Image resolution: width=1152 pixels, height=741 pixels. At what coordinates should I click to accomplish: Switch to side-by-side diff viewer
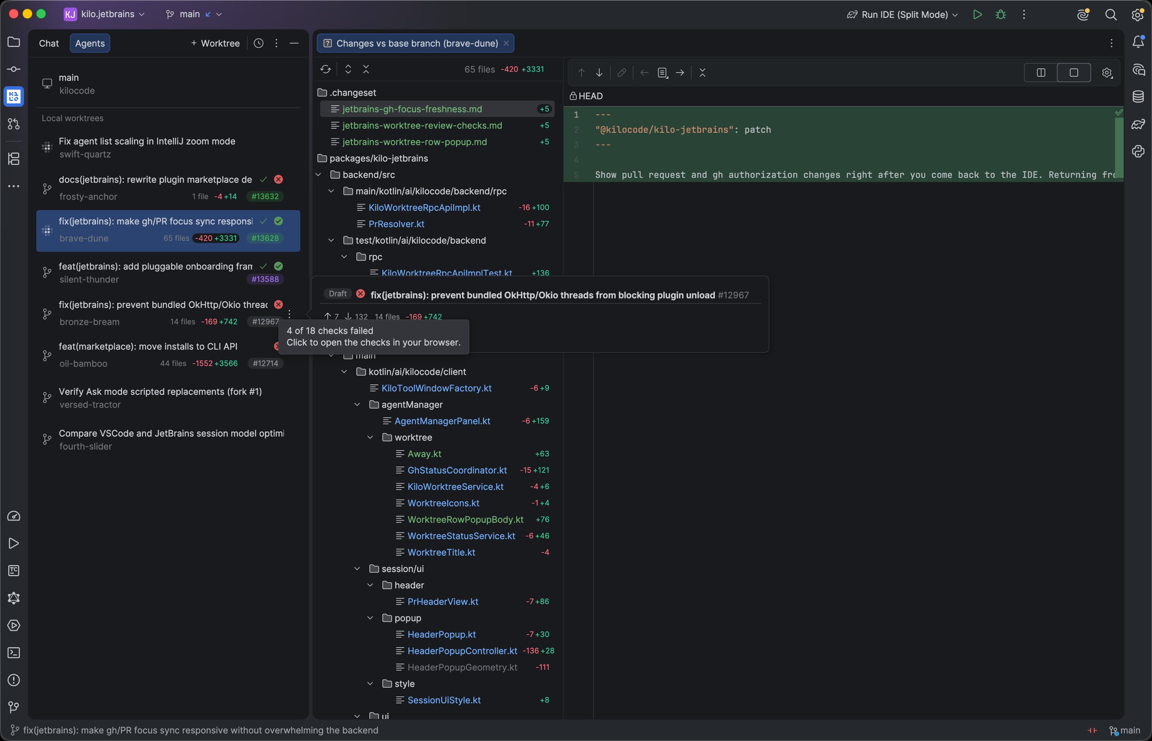click(x=1041, y=73)
